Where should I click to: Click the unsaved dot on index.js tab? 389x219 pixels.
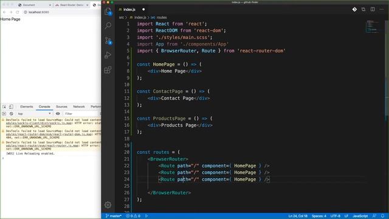143,10
